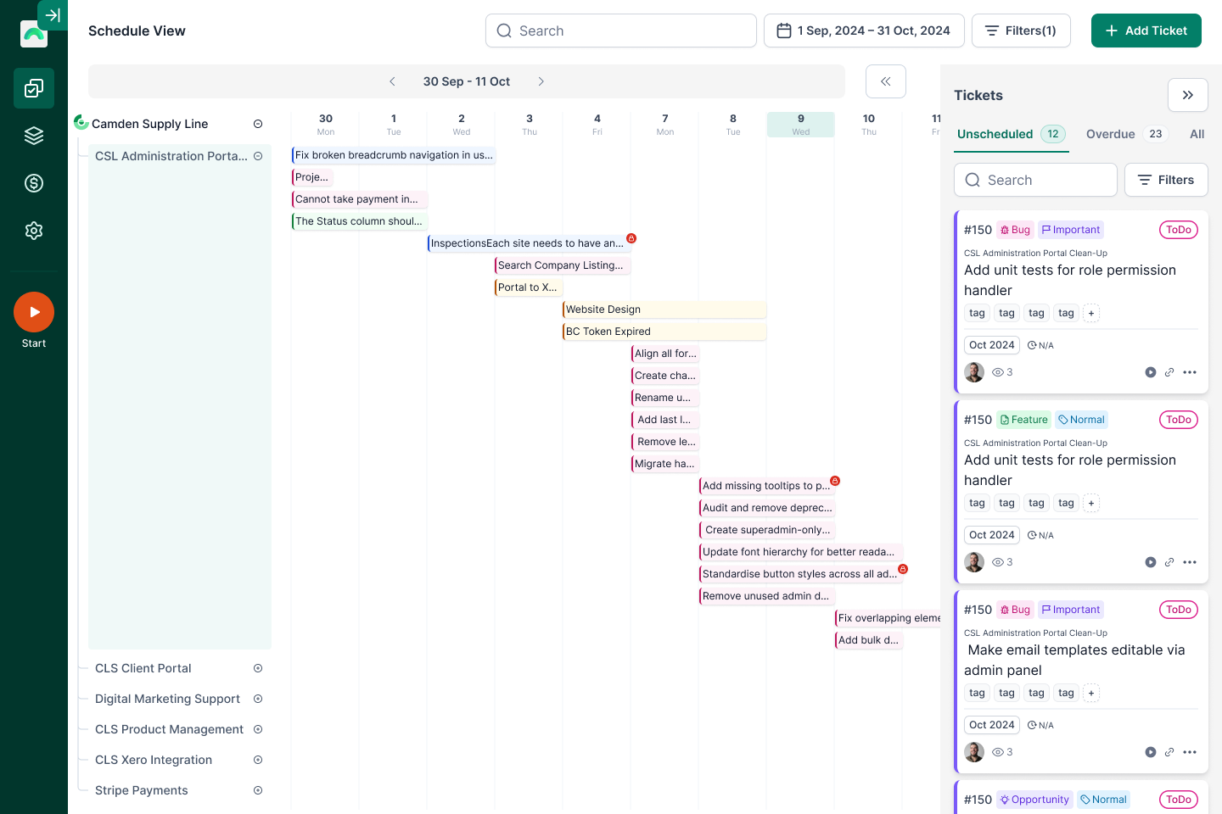This screenshot has height=814, width=1222.
Task: Expand the left sidebar with the arrow icon
Action: pos(53,15)
